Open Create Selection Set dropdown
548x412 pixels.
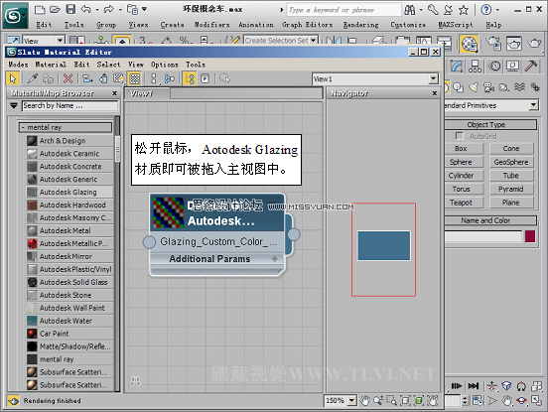pyautogui.click(x=313, y=41)
